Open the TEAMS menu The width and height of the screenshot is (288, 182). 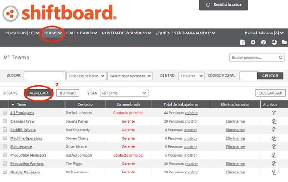tap(52, 33)
